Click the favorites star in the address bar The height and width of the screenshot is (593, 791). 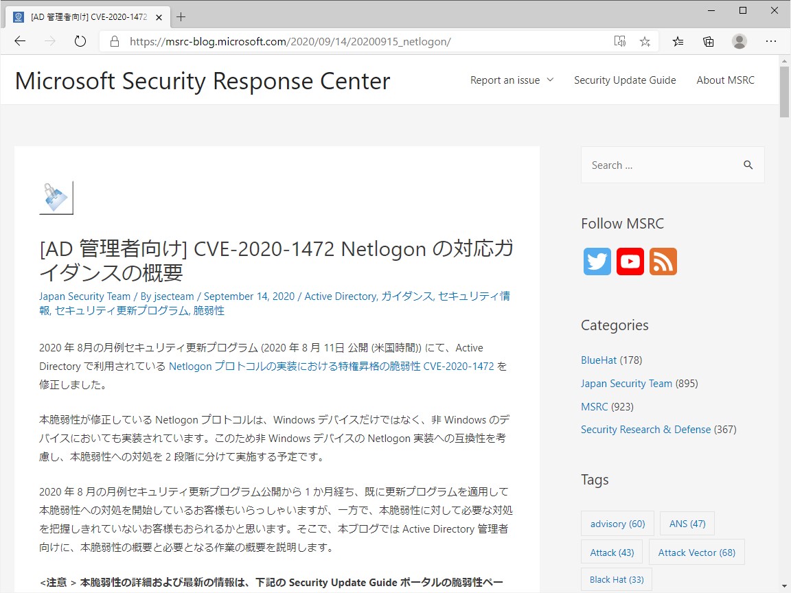tap(645, 41)
